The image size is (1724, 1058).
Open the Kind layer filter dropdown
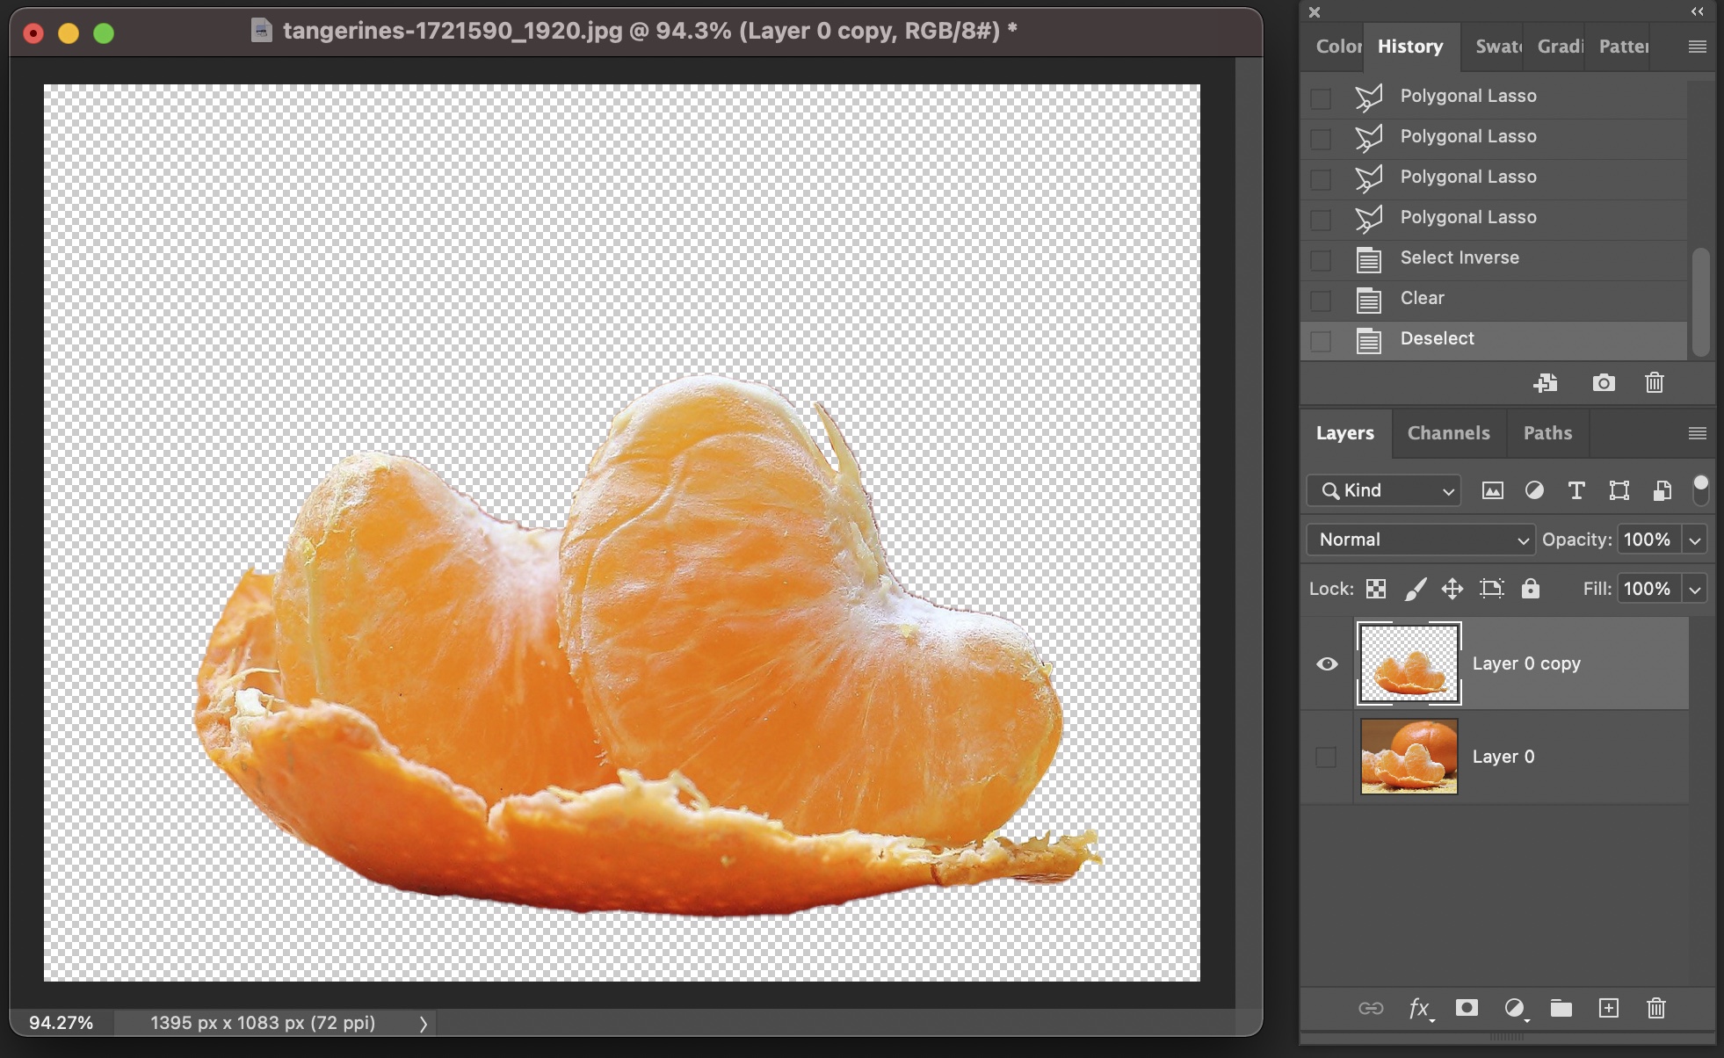pos(1384,490)
